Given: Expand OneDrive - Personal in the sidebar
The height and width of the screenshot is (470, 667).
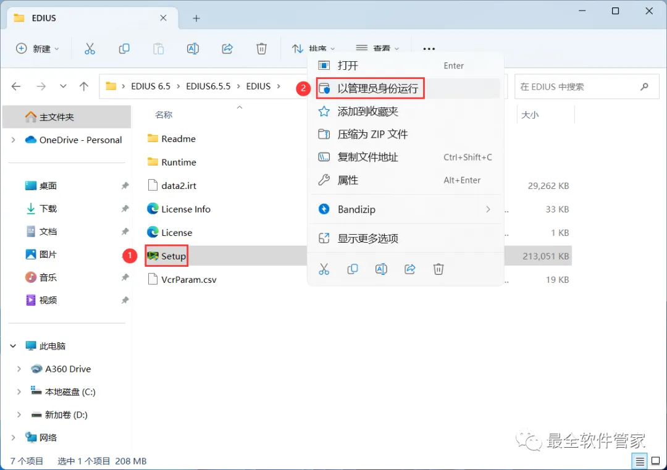Looking at the screenshot, I should (x=13, y=140).
